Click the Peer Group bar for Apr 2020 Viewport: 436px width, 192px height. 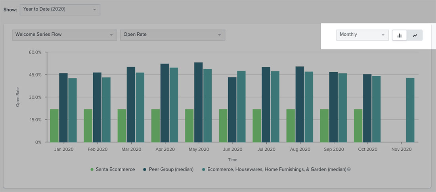pyautogui.click(x=165, y=103)
